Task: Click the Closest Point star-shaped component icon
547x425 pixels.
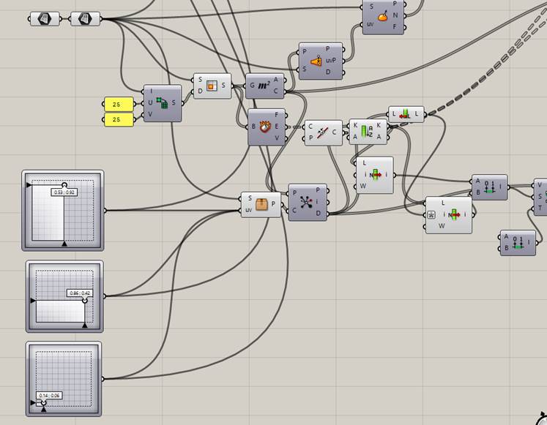Action: click(x=308, y=203)
